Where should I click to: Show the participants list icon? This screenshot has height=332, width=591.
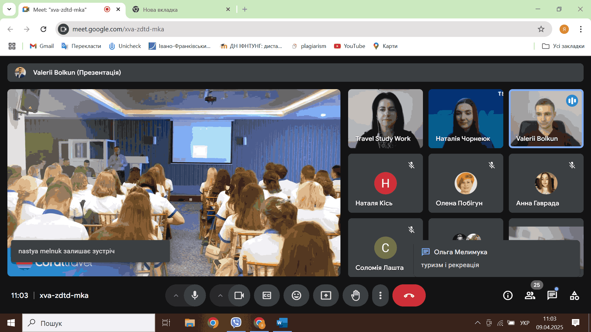pyautogui.click(x=530, y=295)
